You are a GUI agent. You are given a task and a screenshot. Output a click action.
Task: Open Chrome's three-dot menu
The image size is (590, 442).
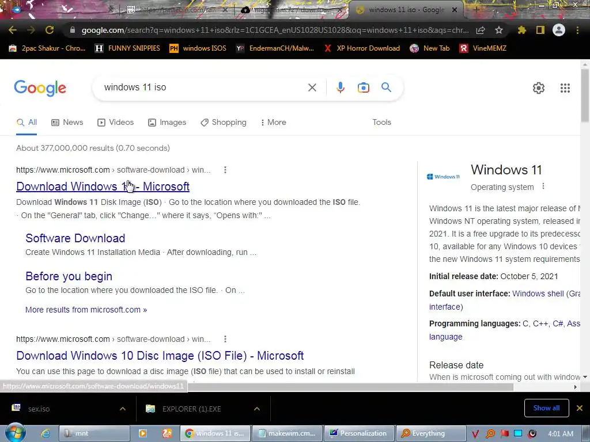[577, 30]
